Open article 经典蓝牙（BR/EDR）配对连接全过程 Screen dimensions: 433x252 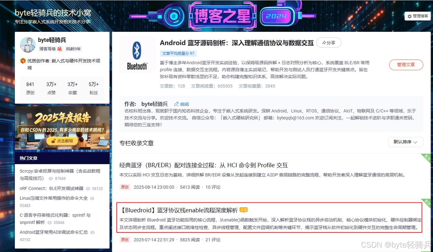pos(204,165)
